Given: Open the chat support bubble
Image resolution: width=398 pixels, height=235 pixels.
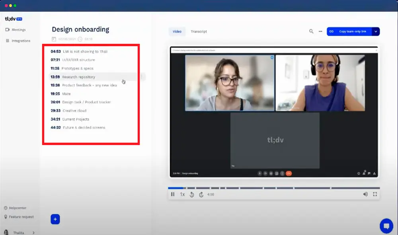Looking at the screenshot, I should (x=386, y=226).
